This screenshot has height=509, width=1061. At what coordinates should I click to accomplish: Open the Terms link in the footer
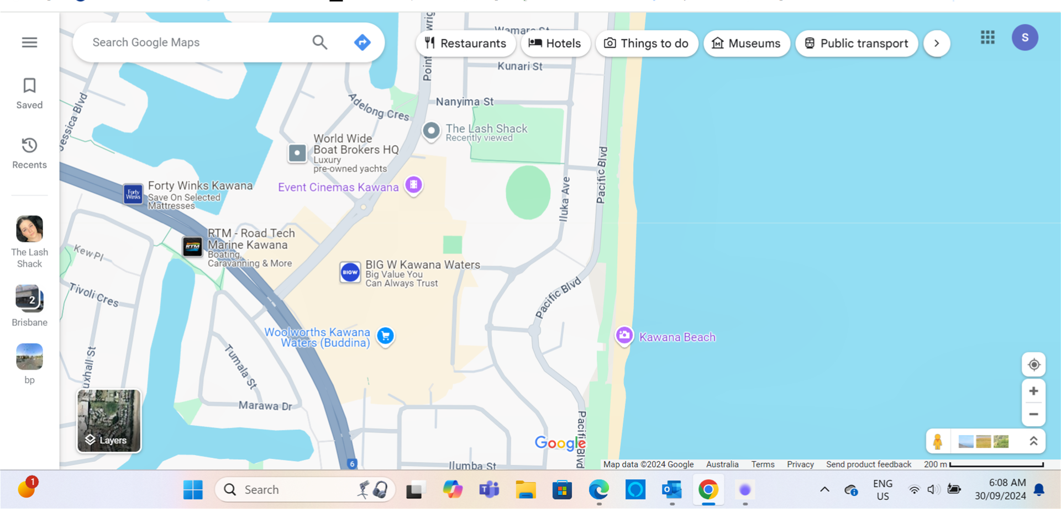pyautogui.click(x=763, y=464)
